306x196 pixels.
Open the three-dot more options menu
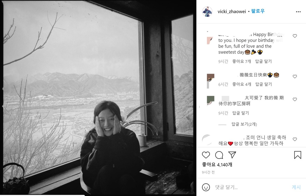pyautogui.click(x=298, y=12)
